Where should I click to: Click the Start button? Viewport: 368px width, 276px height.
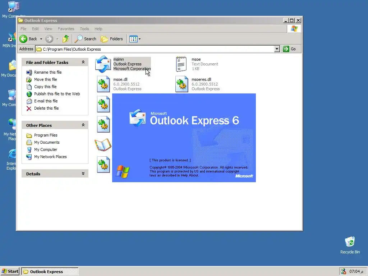(x=10, y=272)
